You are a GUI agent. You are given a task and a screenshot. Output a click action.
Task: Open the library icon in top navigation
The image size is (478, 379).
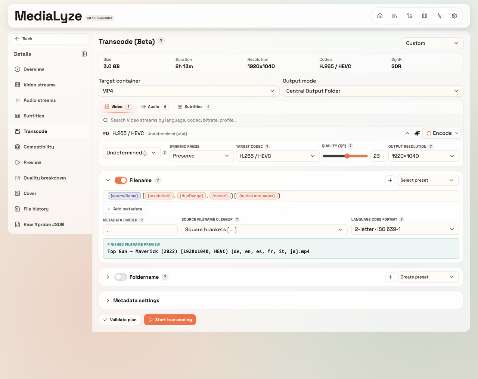click(395, 16)
